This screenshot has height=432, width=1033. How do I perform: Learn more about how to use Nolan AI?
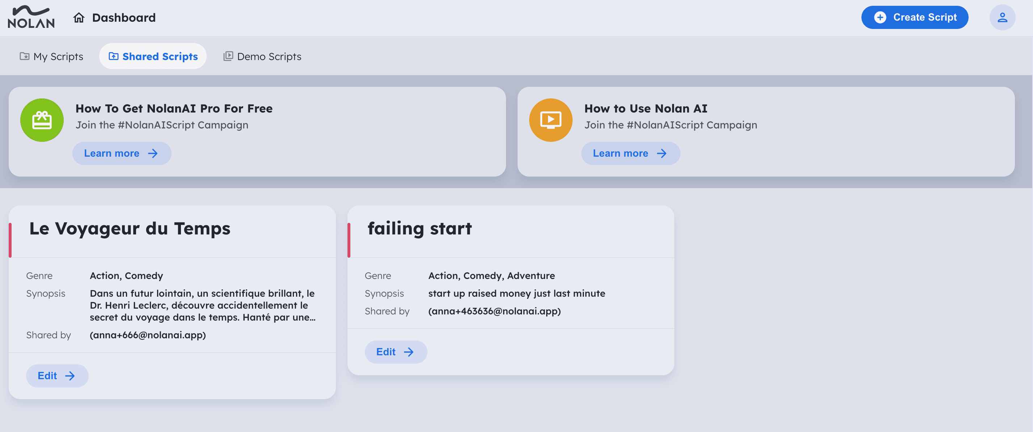630,153
